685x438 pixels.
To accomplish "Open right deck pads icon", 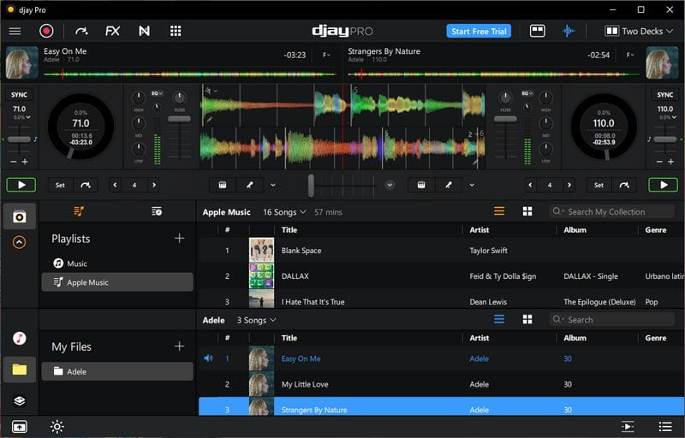I will [421, 185].
